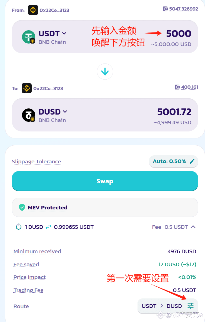Open the DUSD token dropdown
This screenshot has width=205, height=322.
(65, 111)
